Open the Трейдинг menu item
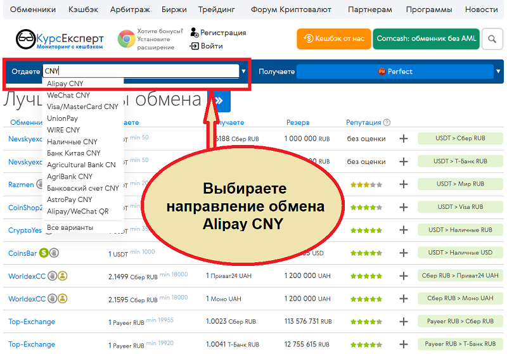 (217, 9)
